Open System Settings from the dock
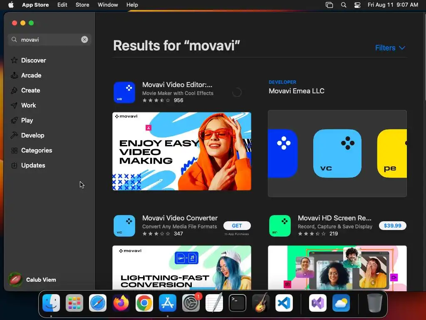 click(191, 303)
